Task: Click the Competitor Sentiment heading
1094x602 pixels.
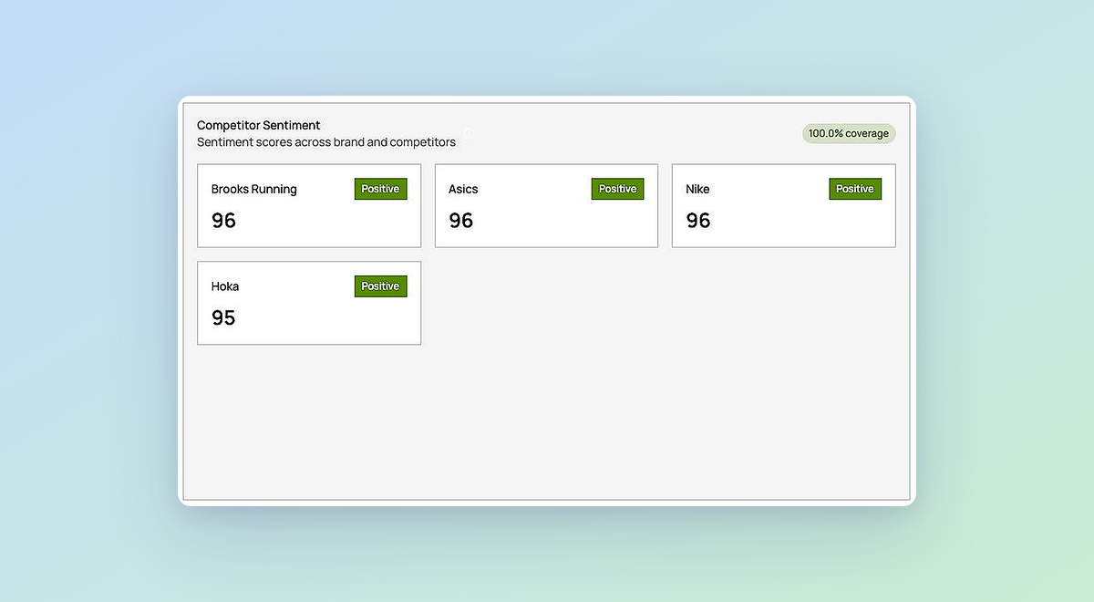Action: [x=259, y=125]
